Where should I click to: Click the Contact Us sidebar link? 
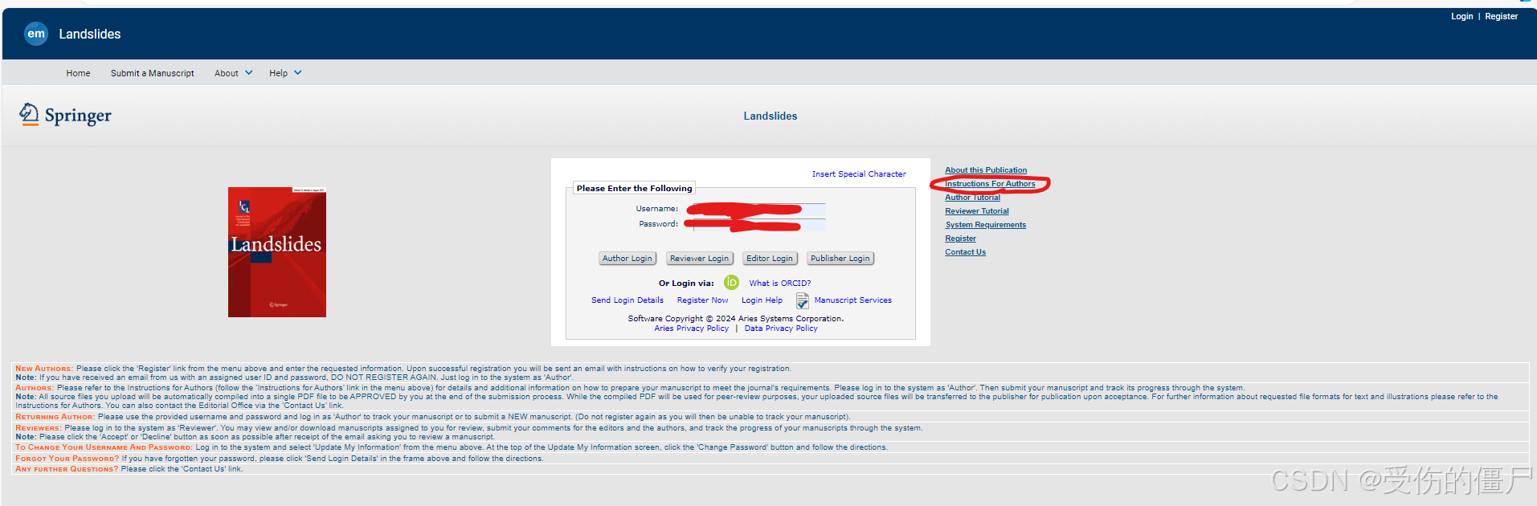[966, 252]
